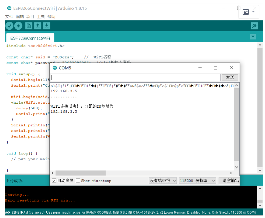
Task: Click the void loop() line in editor
Action: point(22,153)
